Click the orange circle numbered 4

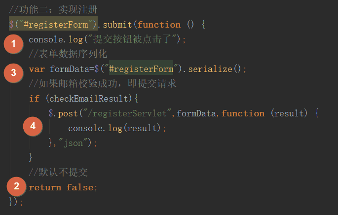[33, 126]
